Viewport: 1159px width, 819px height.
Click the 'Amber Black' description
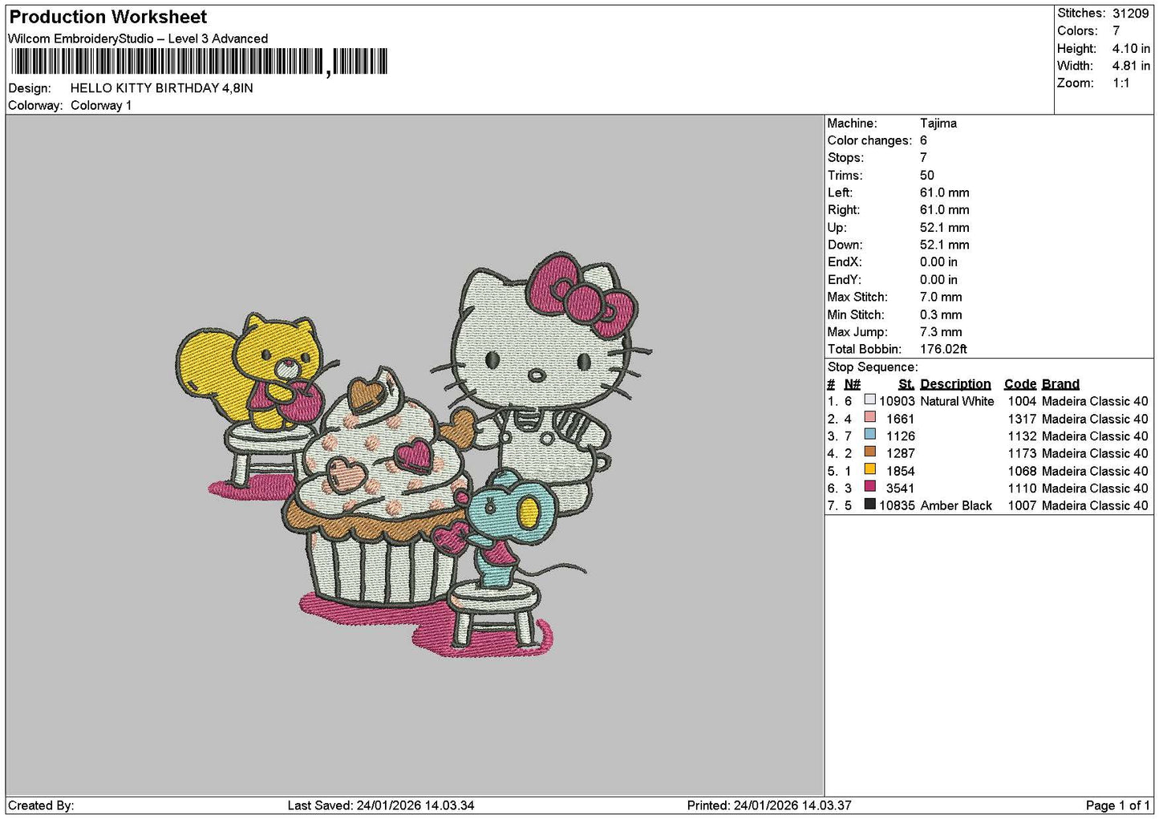[956, 505]
